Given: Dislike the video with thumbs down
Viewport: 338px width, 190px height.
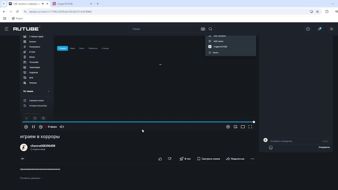Looking at the screenshot, I should 170,159.
